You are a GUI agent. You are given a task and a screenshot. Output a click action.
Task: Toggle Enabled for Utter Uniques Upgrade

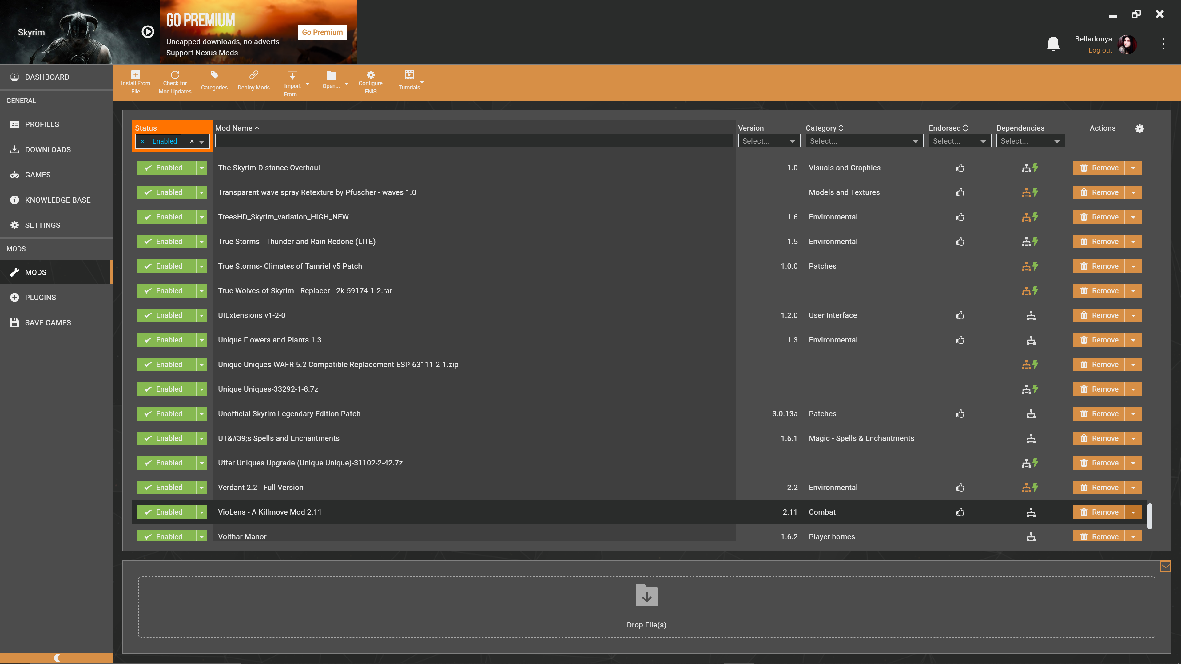click(166, 463)
